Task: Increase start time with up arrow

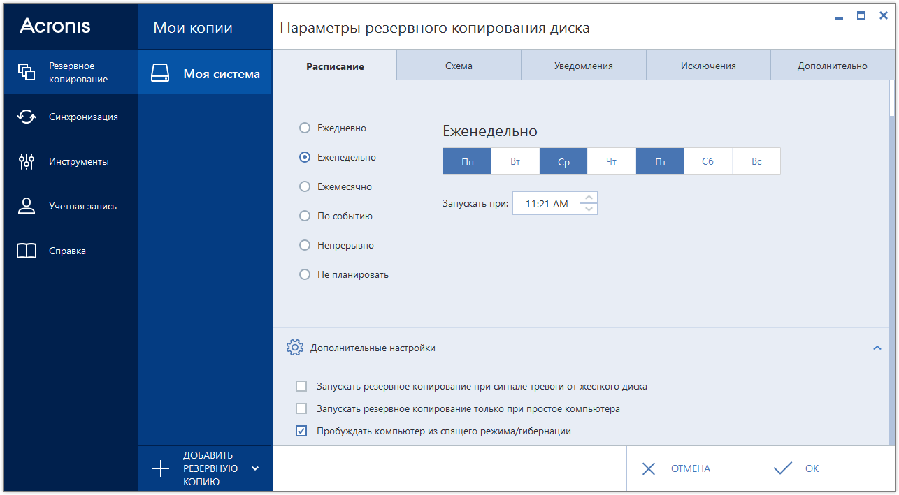Action: (x=589, y=198)
